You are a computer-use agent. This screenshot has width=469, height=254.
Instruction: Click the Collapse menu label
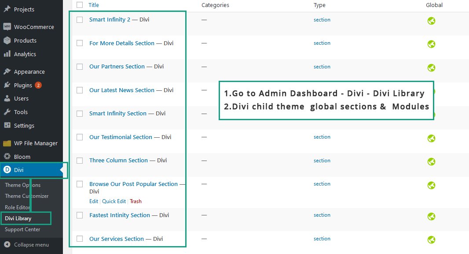coord(31,245)
